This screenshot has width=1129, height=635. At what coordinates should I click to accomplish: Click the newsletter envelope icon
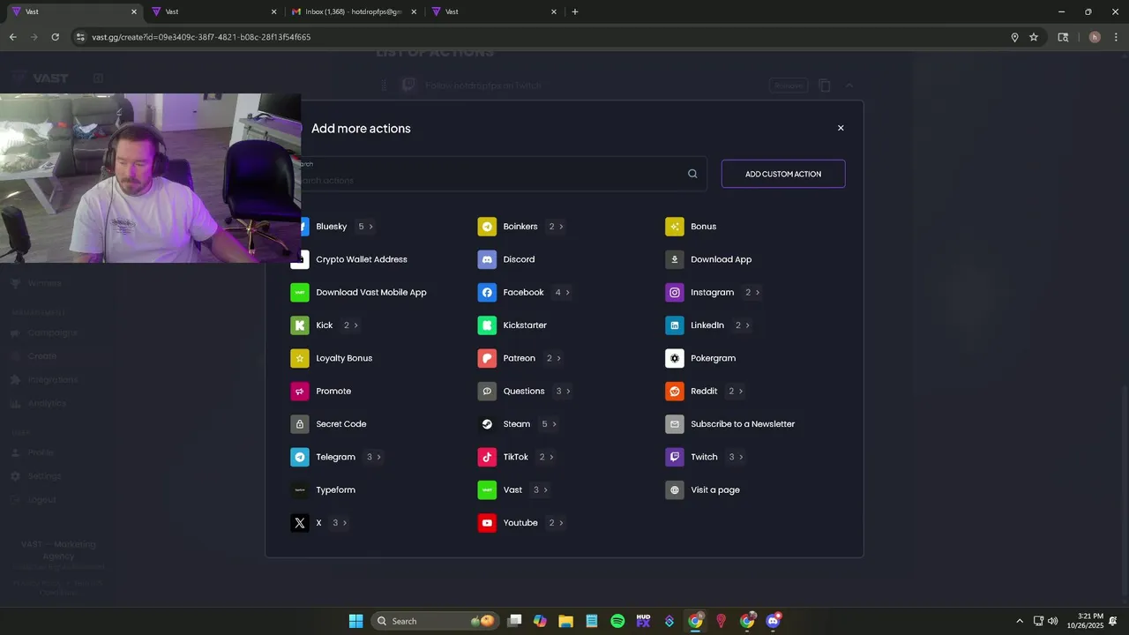[x=675, y=424]
